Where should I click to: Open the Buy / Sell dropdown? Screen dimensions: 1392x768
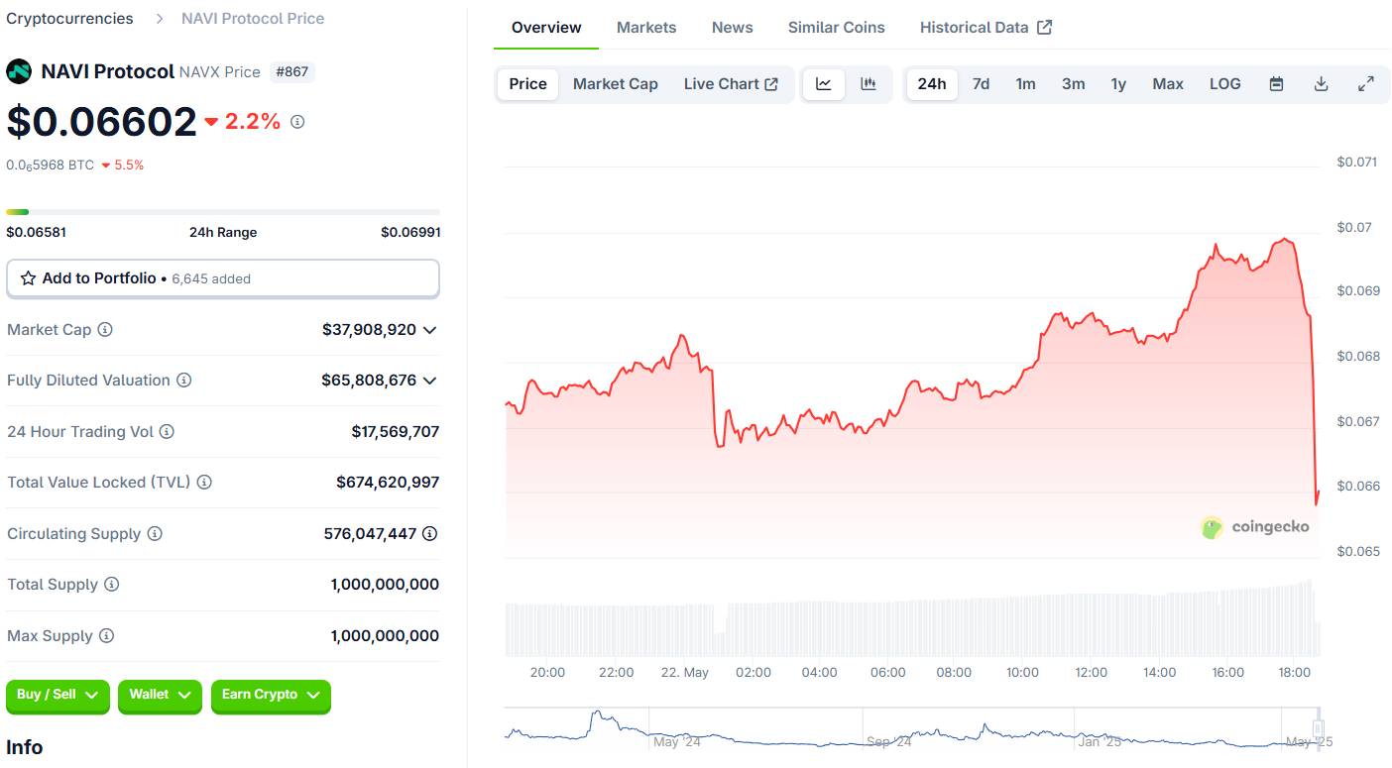tap(58, 696)
